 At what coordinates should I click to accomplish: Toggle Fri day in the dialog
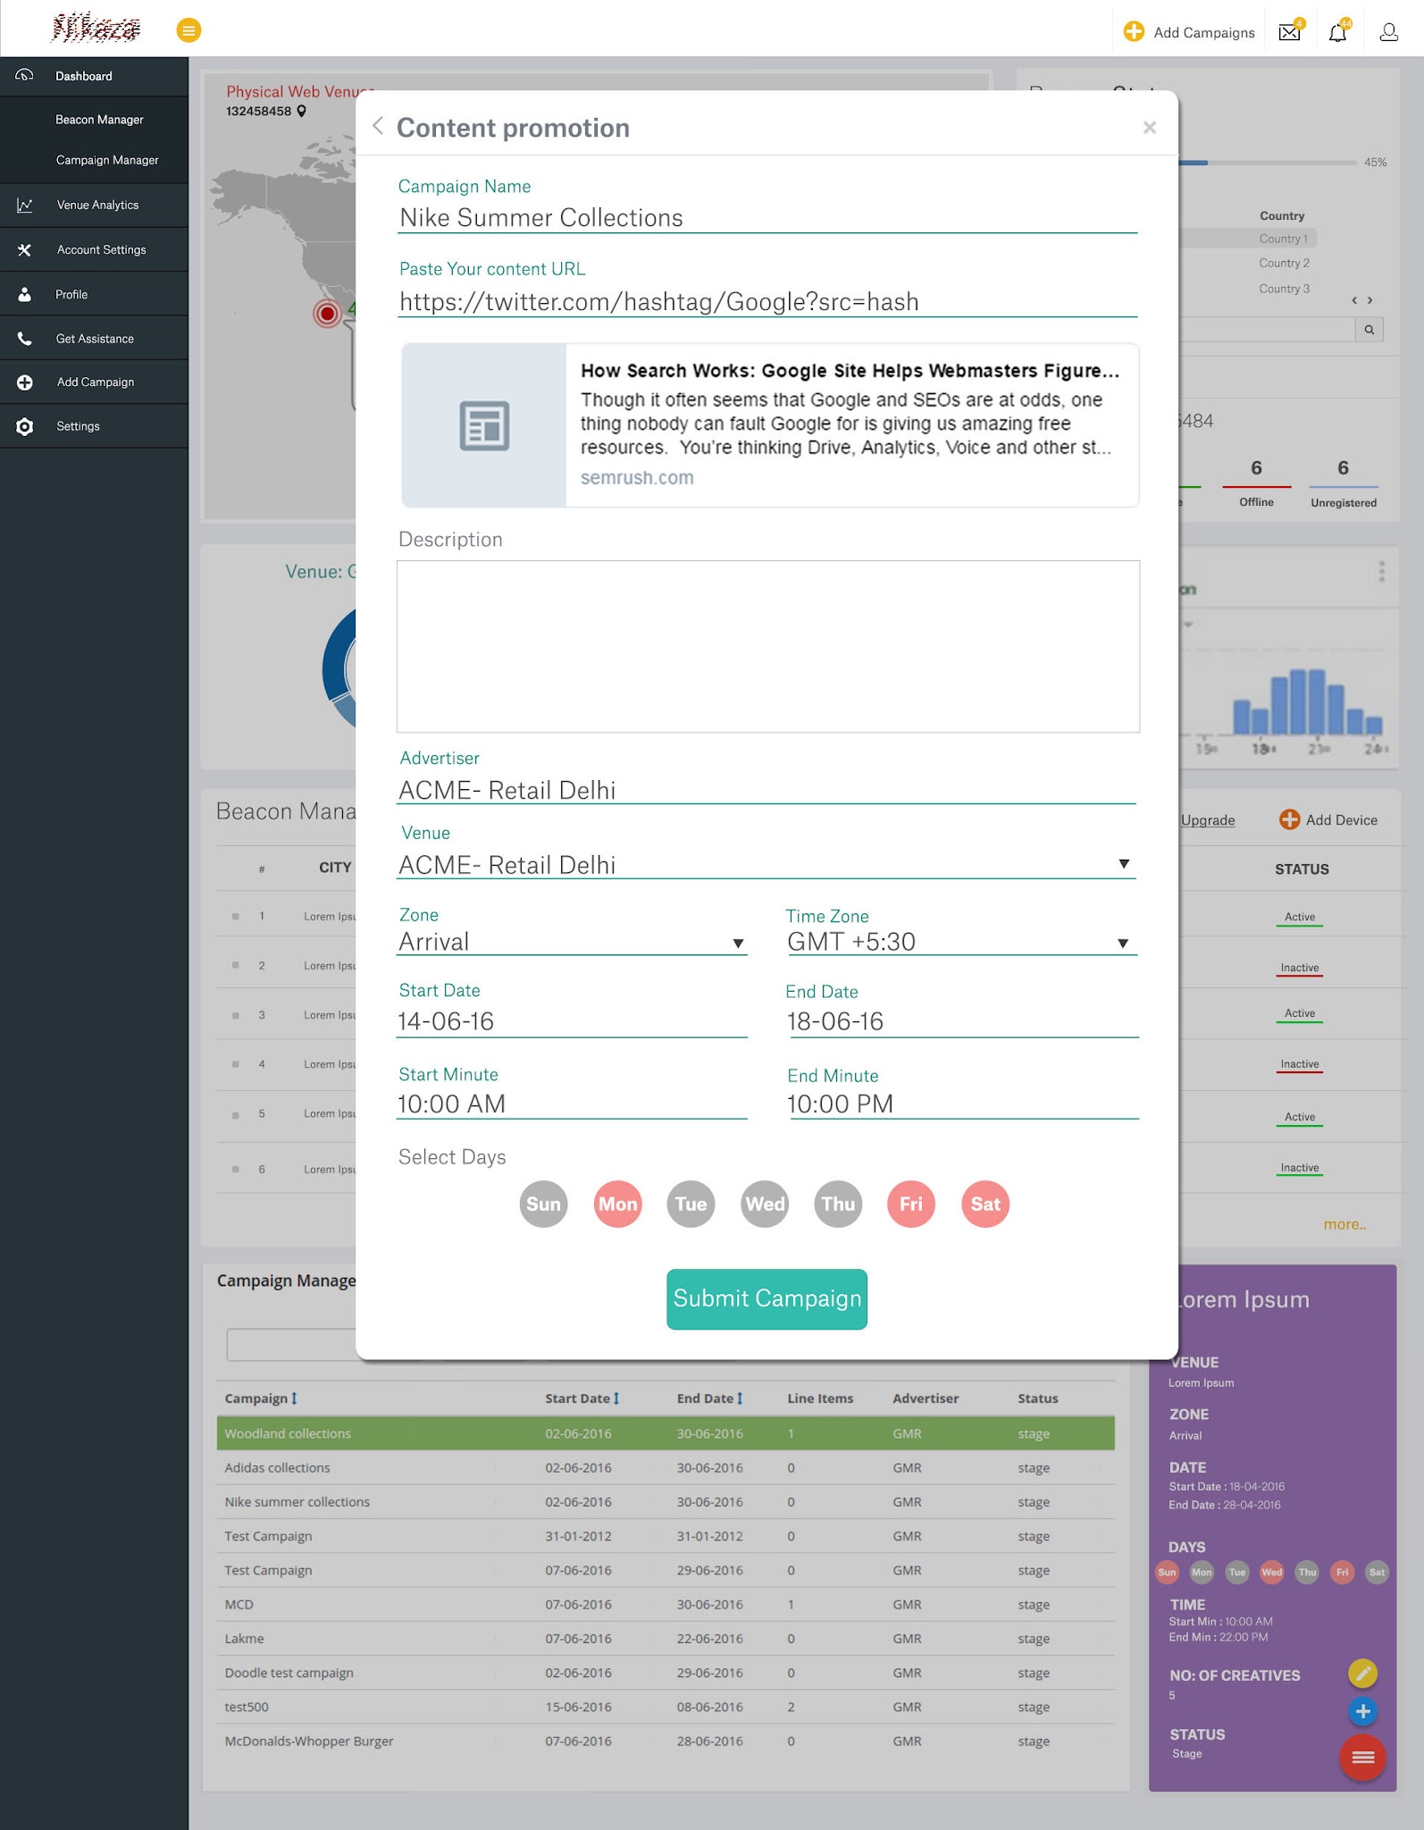point(911,1204)
